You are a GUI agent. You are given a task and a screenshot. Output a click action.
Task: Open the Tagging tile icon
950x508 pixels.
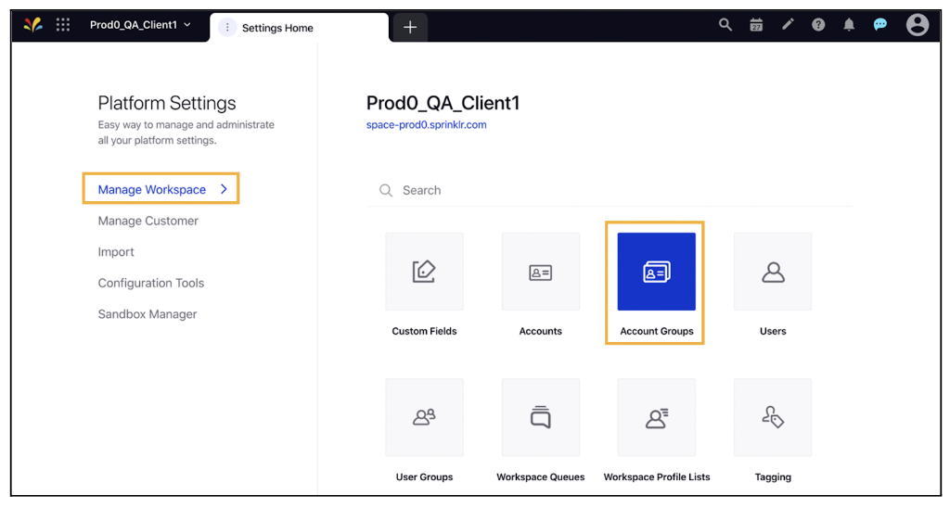(x=773, y=417)
